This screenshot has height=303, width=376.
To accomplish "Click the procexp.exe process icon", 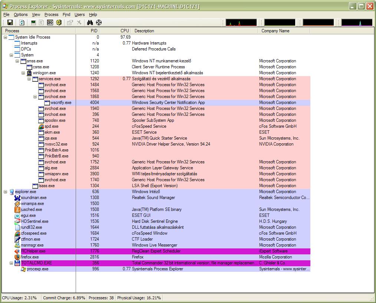I will click(x=23, y=269).
